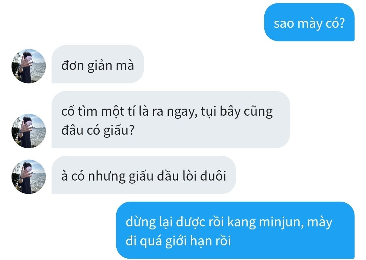Select the word "mày" ending the last message's first line

pos(320,223)
